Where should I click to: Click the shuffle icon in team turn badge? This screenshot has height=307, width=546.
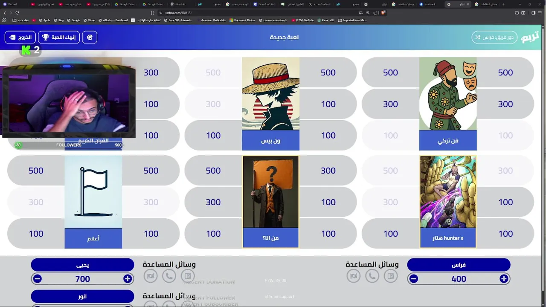pyautogui.click(x=477, y=37)
